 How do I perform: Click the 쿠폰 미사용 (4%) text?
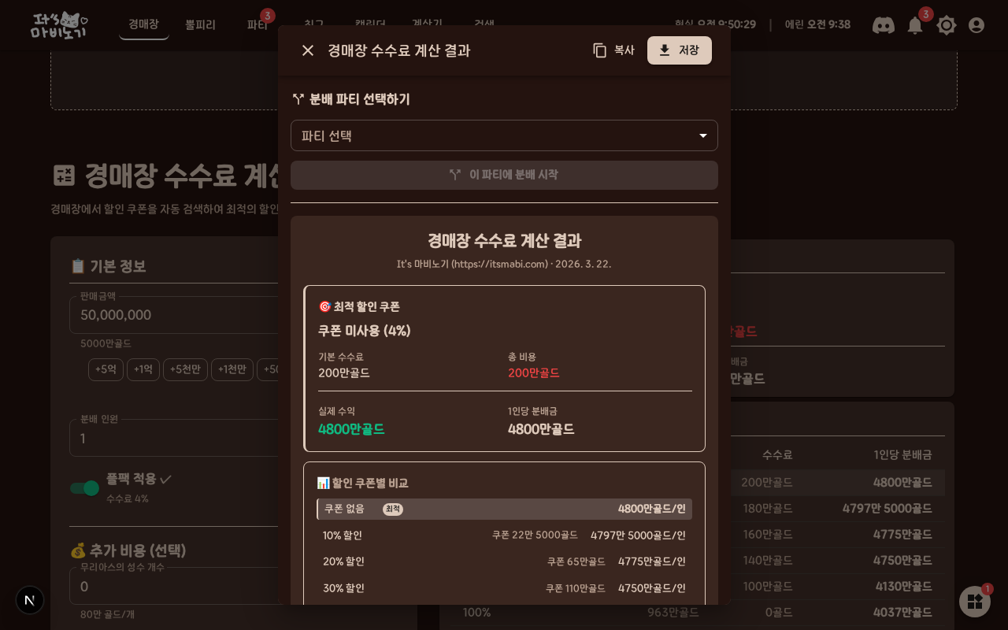pos(365,331)
